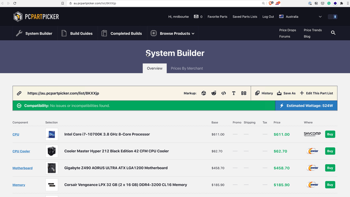Click Edit This Part List

pos(316,93)
